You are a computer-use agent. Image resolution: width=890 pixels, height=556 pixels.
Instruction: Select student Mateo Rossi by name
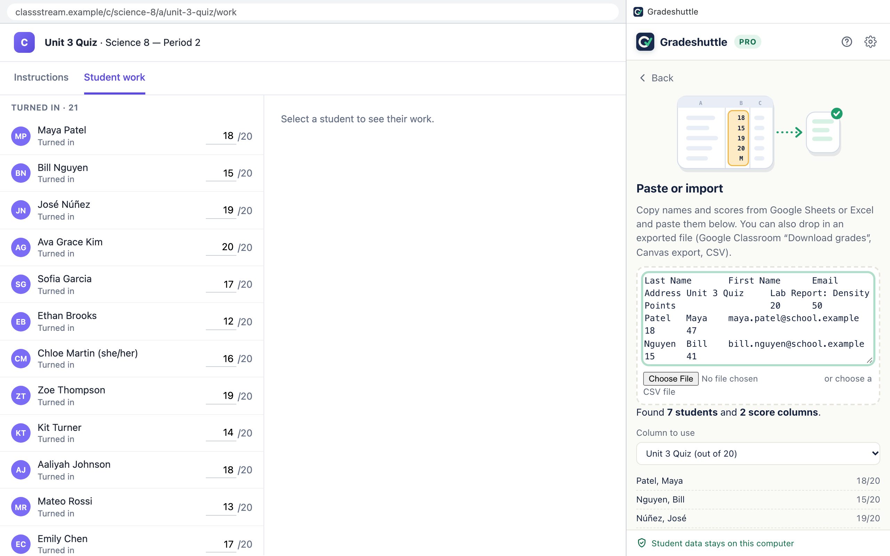65,501
